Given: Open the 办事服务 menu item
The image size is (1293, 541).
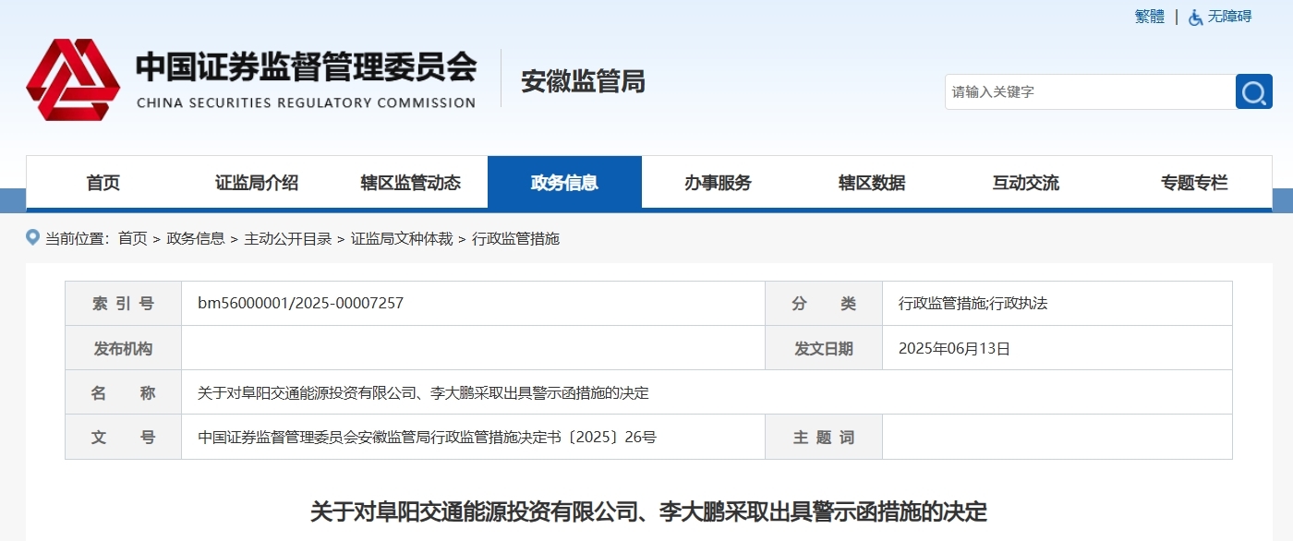Looking at the screenshot, I should click(718, 183).
